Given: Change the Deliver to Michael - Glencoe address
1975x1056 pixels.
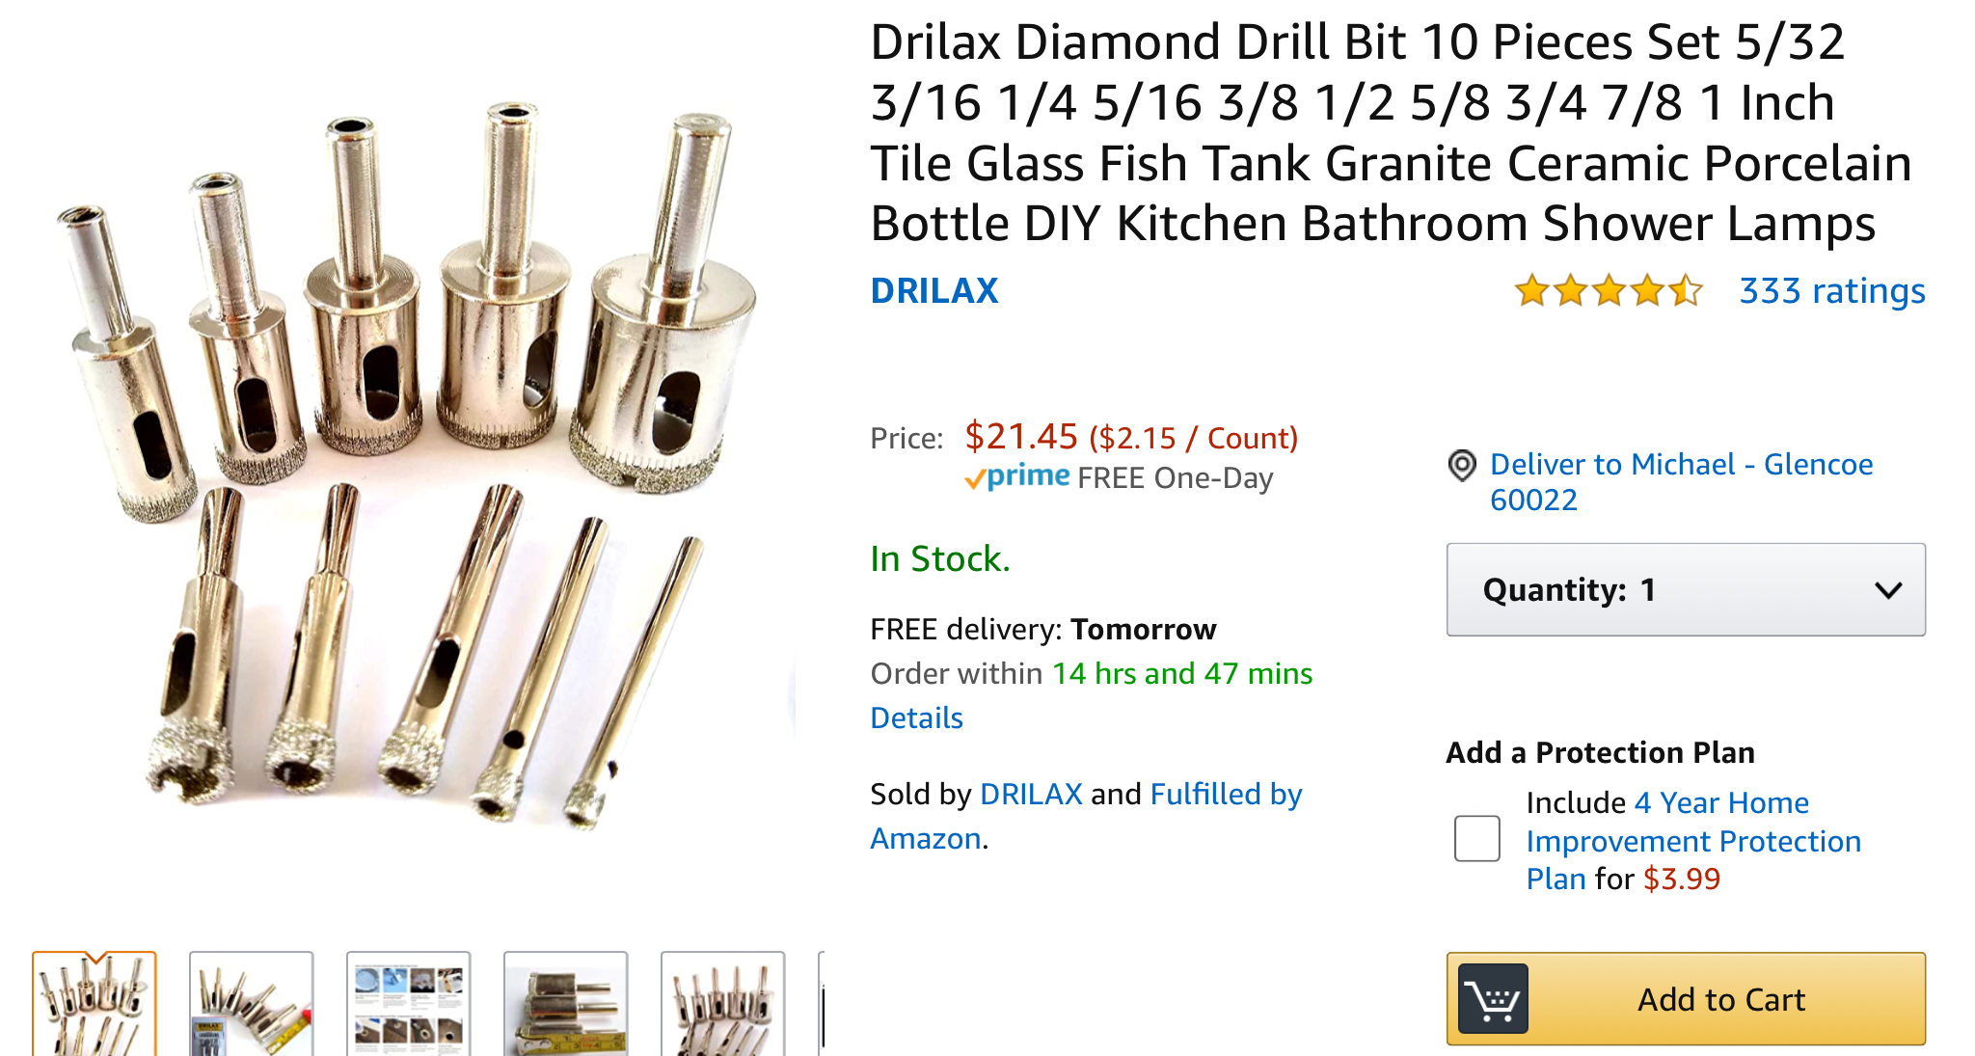Looking at the screenshot, I should click(x=1681, y=481).
